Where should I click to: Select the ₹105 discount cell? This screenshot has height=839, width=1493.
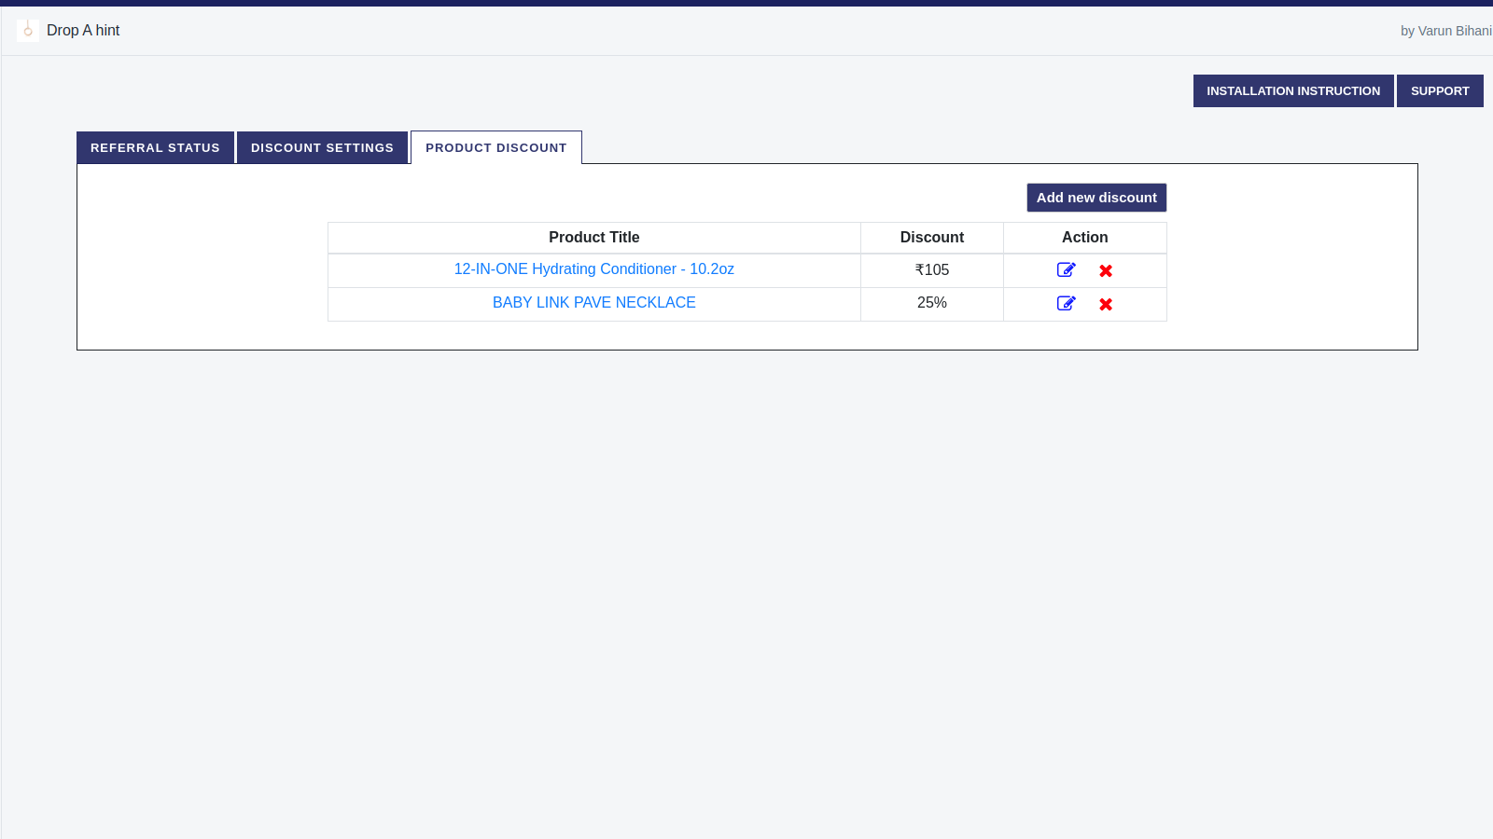931,270
